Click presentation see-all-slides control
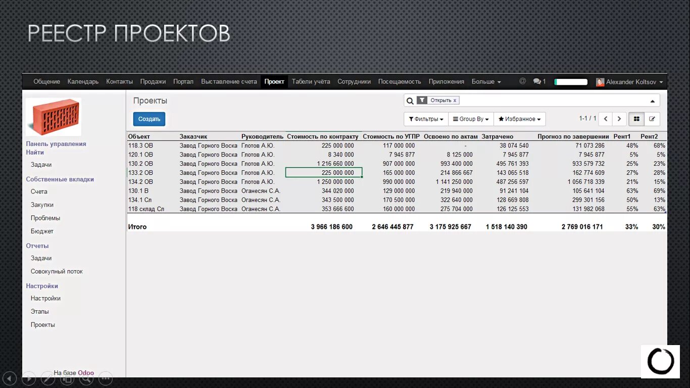The height and width of the screenshot is (388, 690). tap(67, 377)
